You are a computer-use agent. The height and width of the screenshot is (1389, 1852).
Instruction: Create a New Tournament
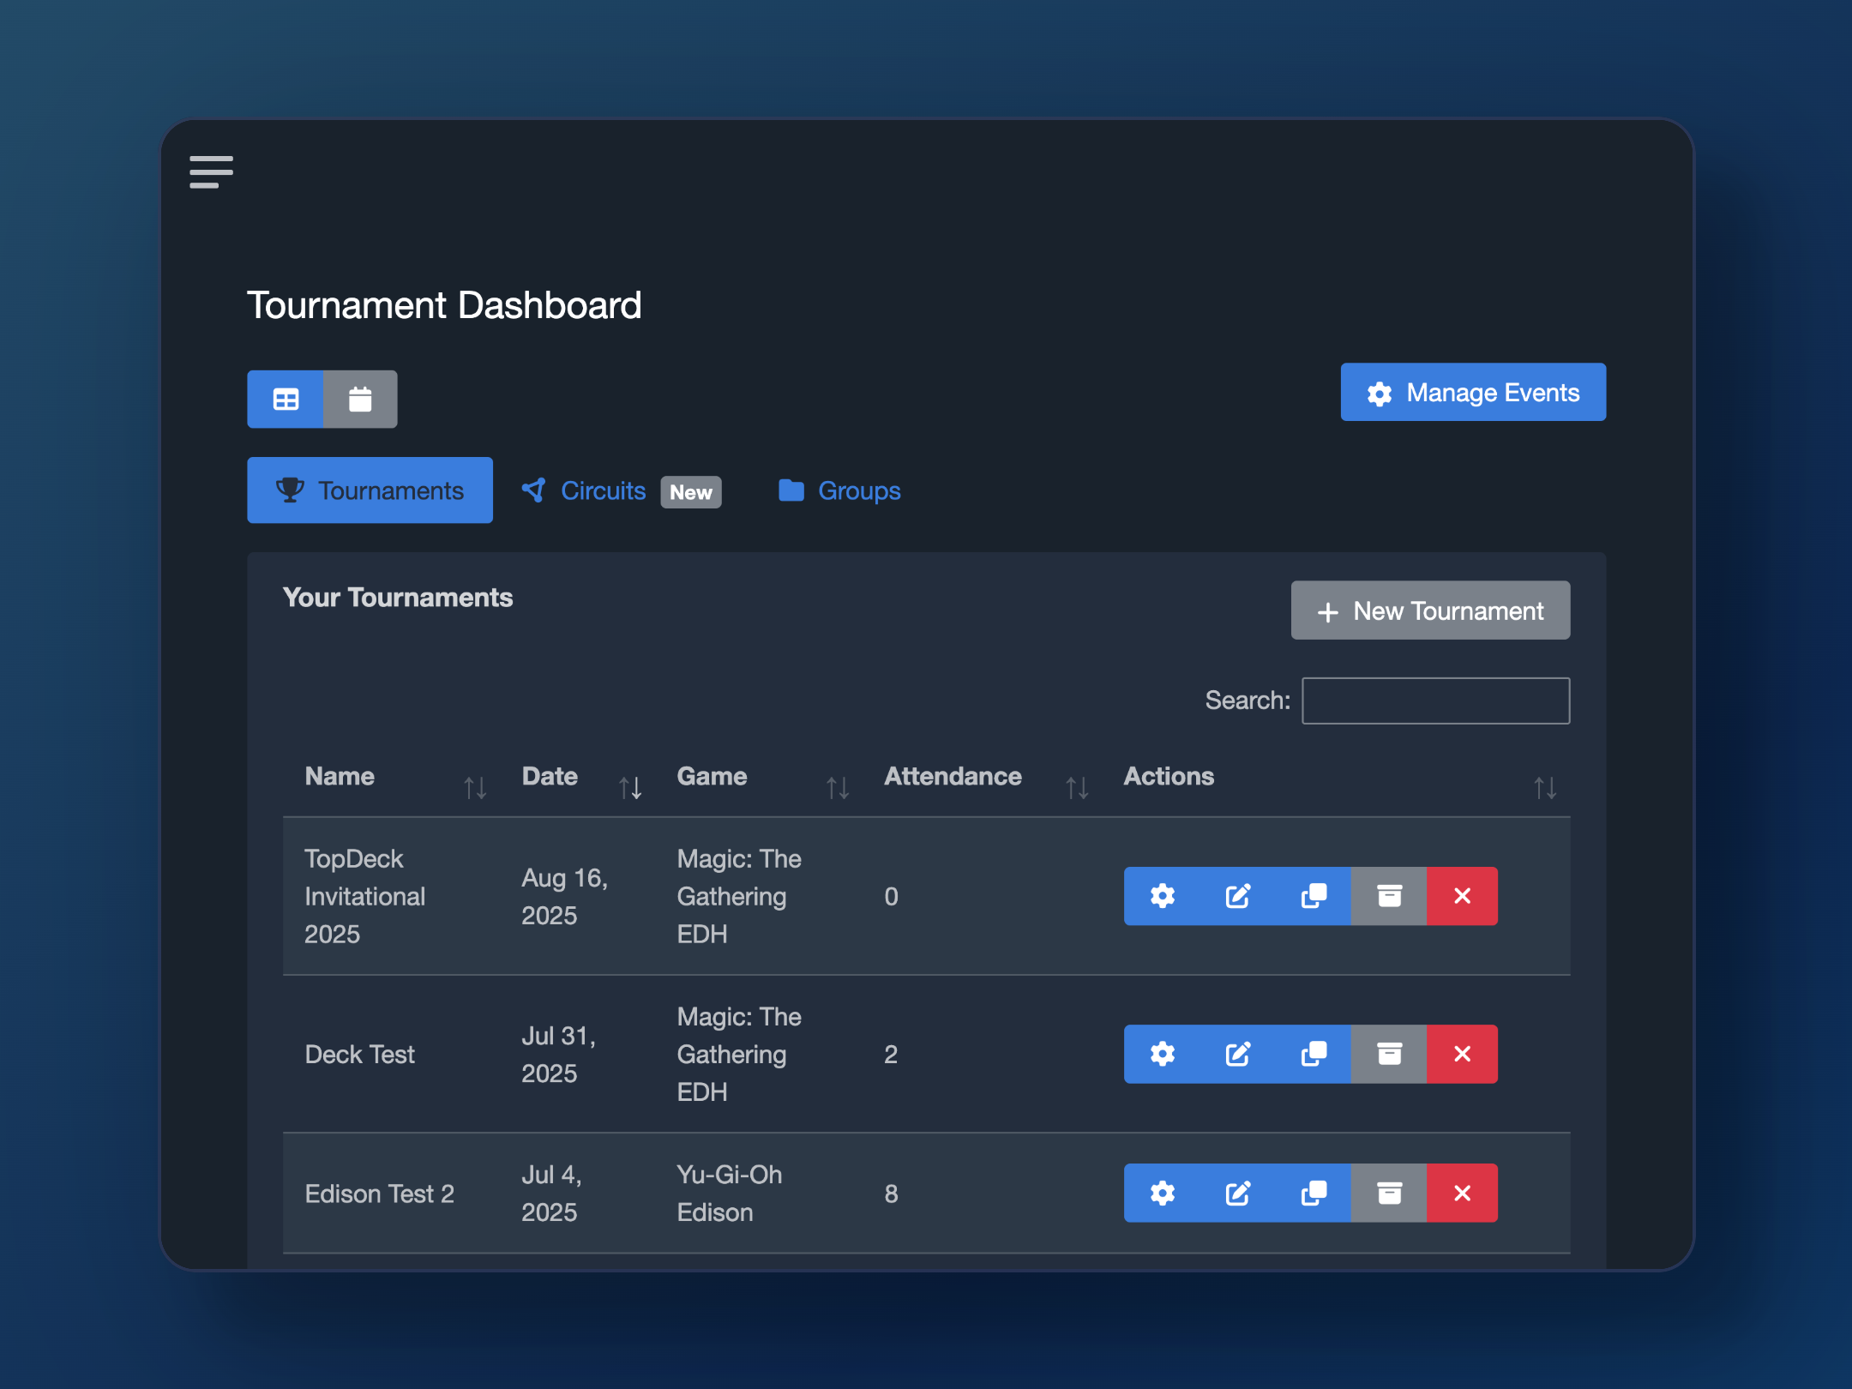1429,610
